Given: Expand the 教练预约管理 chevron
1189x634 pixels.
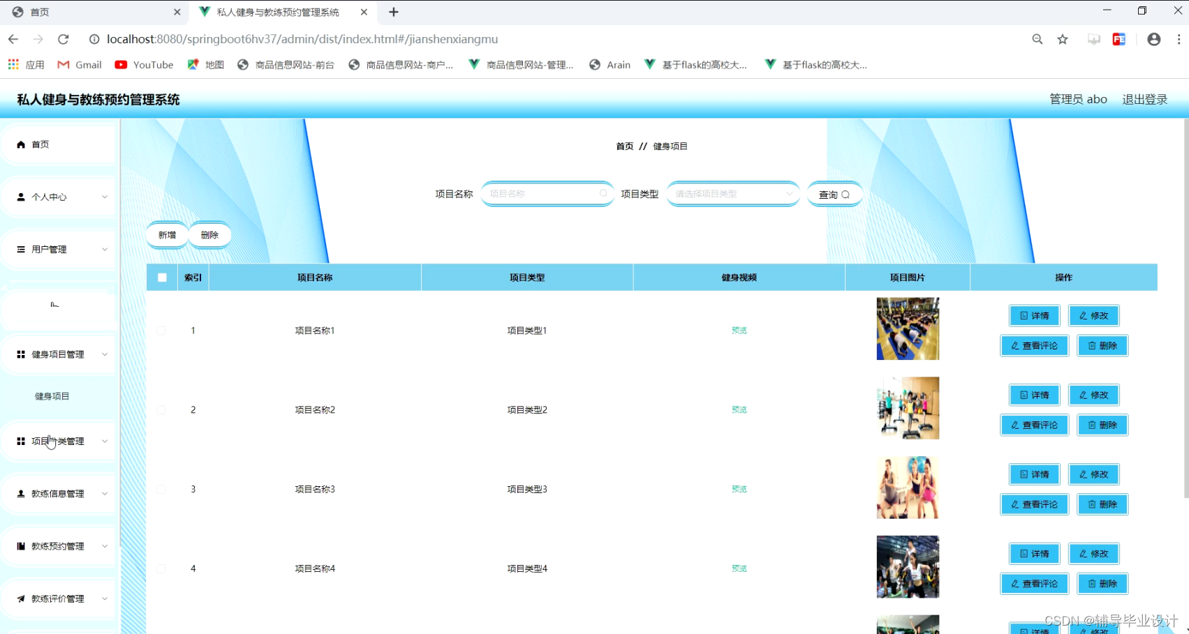Looking at the screenshot, I should pyautogui.click(x=105, y=546).
